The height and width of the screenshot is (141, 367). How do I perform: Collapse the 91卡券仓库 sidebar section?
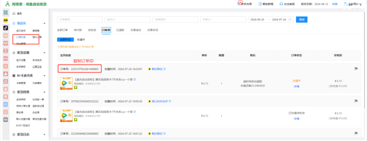coord(44,76)
